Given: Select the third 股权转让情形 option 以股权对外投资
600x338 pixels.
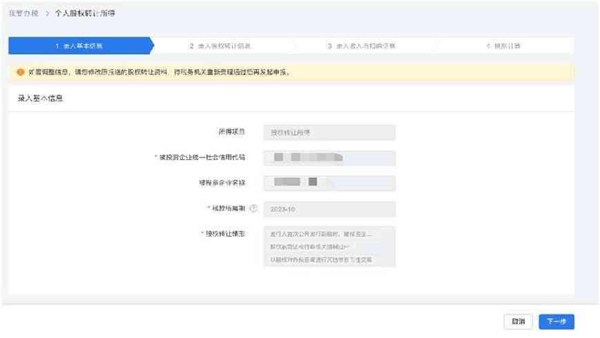Looking at the screenshot, I should pos(320,259).
